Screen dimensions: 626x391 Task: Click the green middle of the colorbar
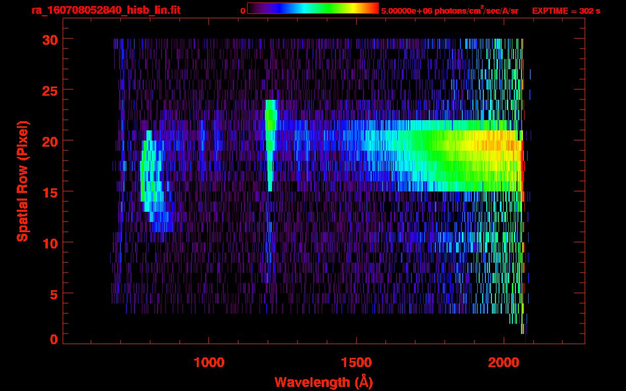(326, 8)
